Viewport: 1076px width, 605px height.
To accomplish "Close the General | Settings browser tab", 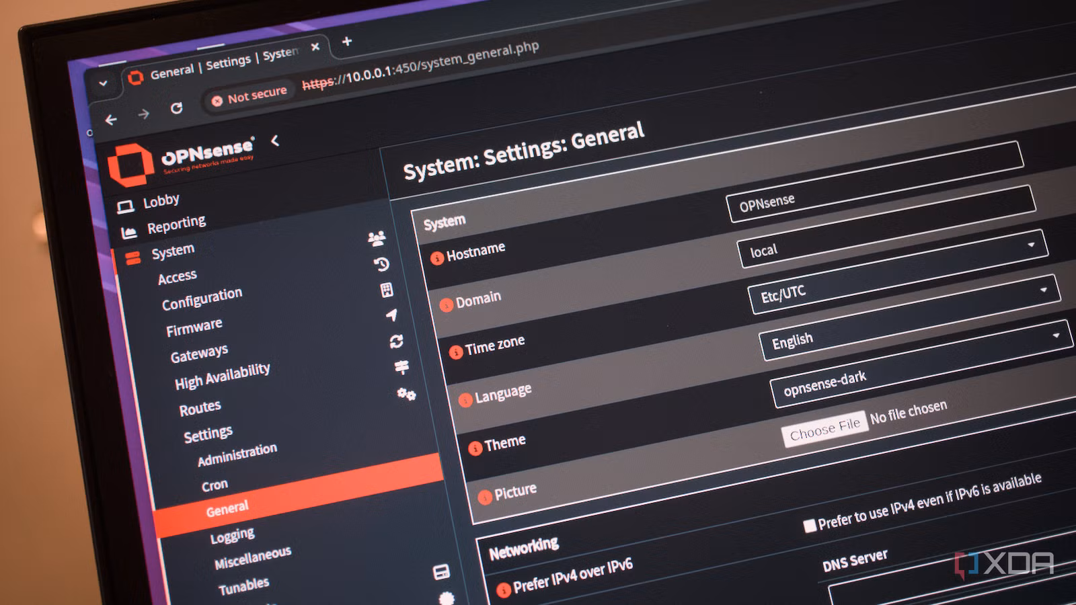I will (x=315, y=47).
